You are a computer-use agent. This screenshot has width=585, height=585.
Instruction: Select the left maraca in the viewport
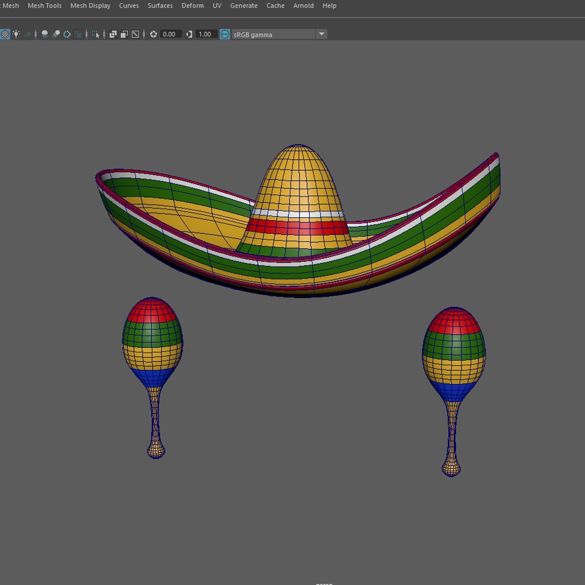click(x=153, y=343)
